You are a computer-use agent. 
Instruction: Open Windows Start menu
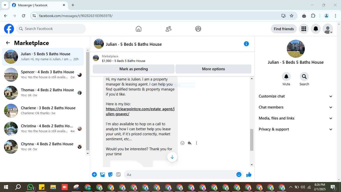(6, 187)
